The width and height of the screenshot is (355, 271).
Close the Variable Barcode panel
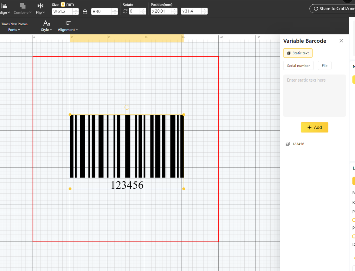pyautogui.click(x=341, y=41)
